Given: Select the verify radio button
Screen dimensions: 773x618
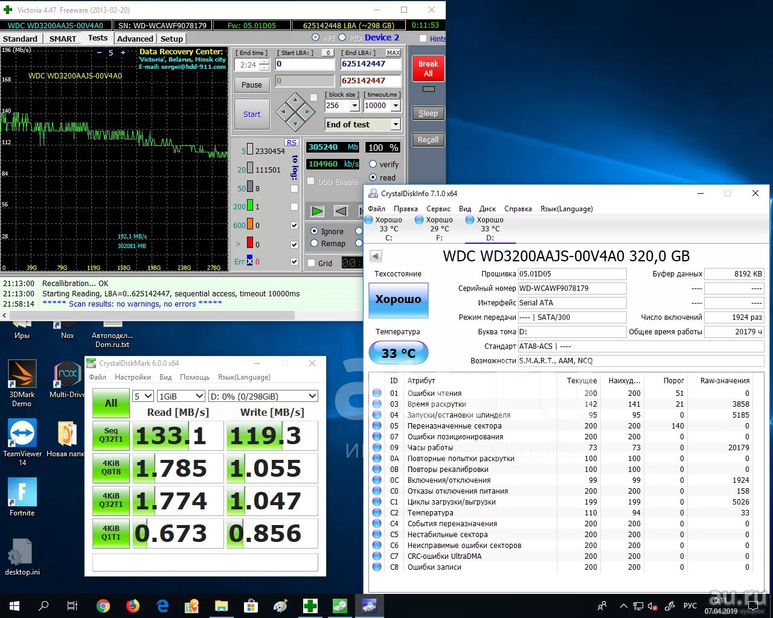Looking at the screenshot, I should 373,164.
